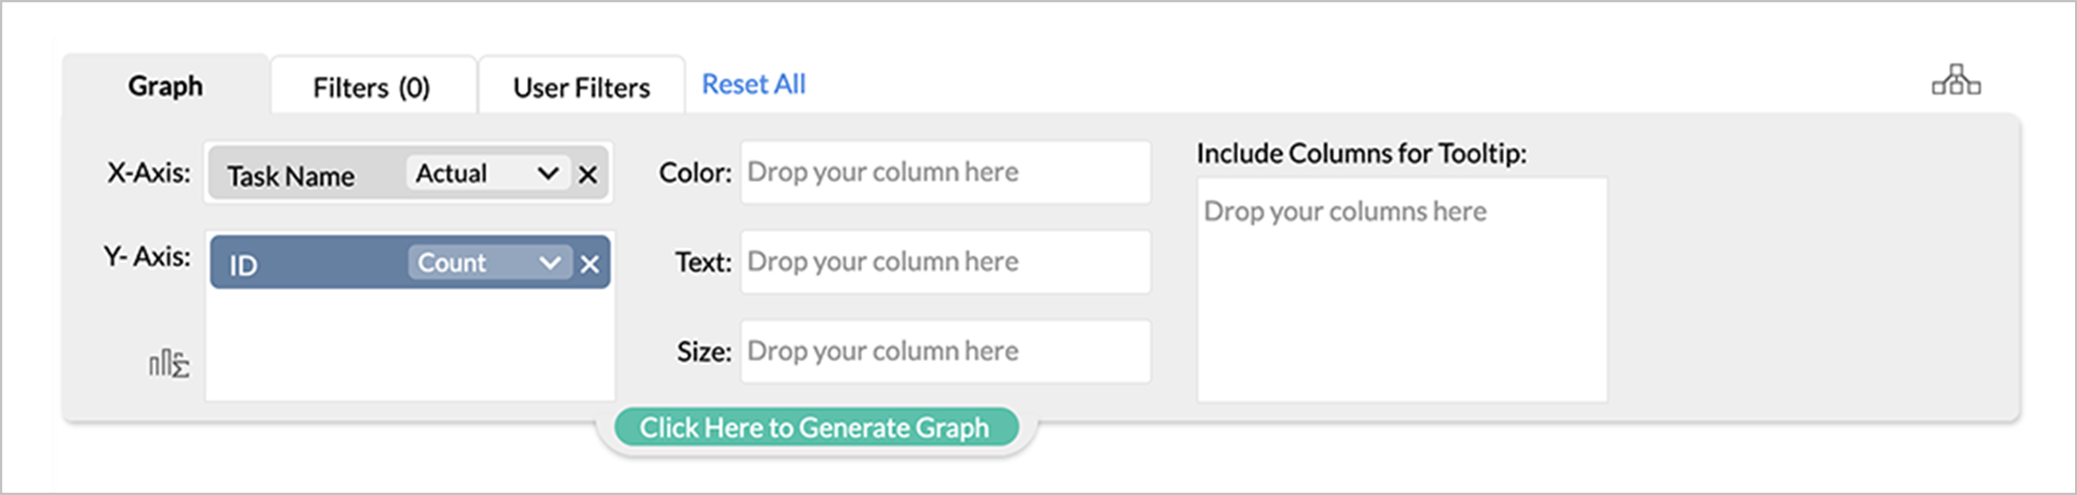Click the Color column drop field
The height and width of the screenshot is (495, 2077).
coord(944,172)
